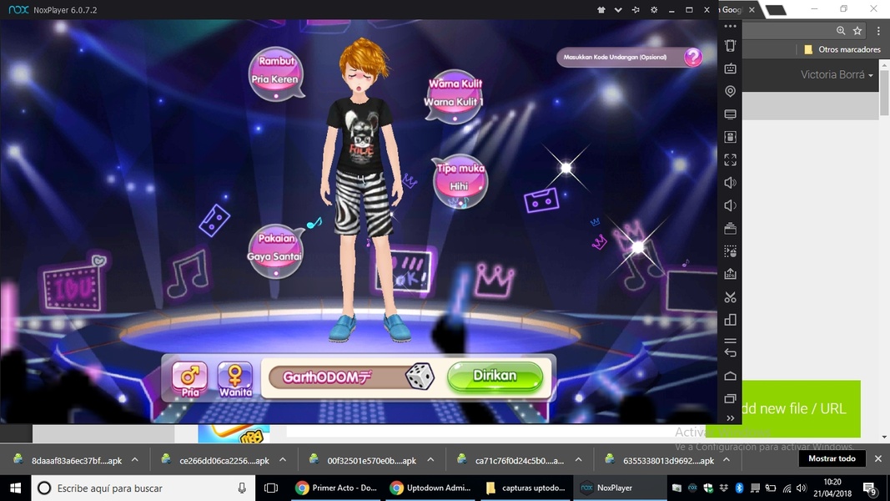This screenshot has height=501, width=890.
Task: Open the Otros marcadores bookmarks folder
Action: pos(842,49)
